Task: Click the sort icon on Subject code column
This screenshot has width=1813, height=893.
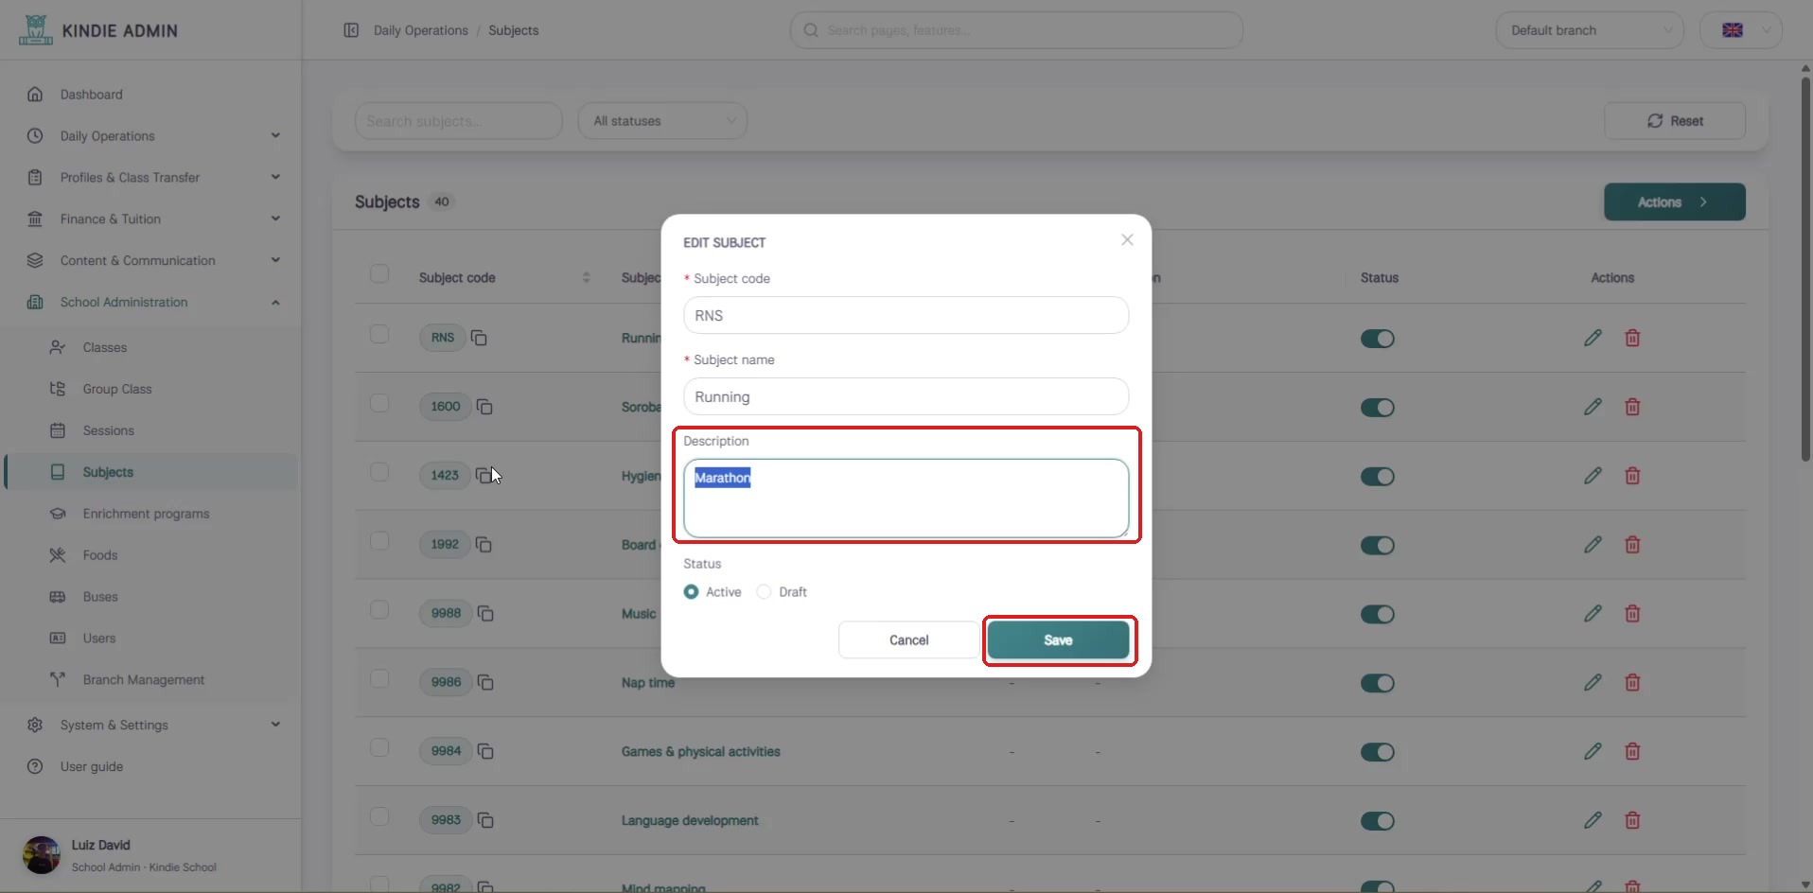Action: tap(586, 277)
